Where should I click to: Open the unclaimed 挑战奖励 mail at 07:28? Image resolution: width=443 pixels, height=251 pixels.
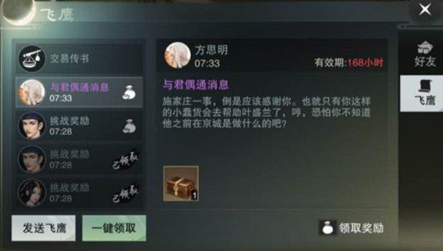[x=80, y=126]
